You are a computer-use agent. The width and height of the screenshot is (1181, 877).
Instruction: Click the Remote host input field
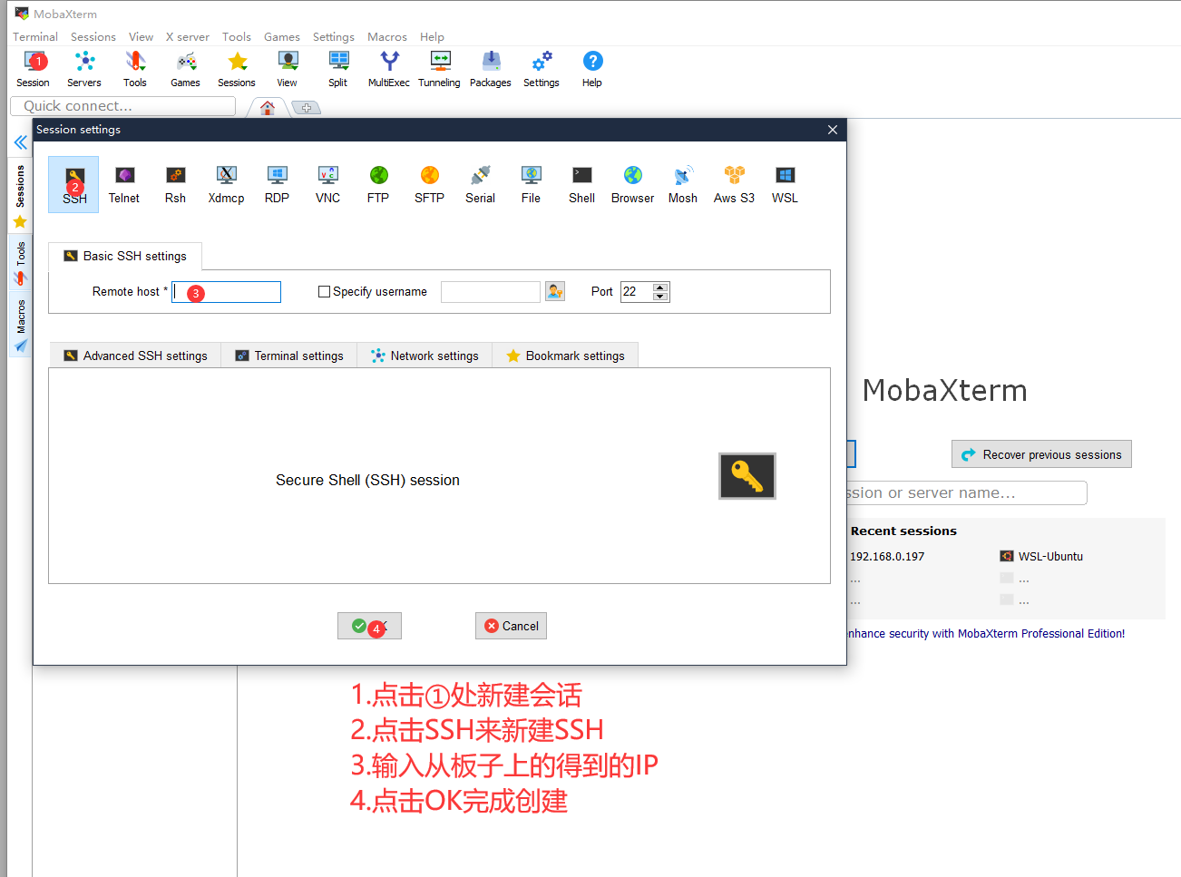point(226,292)
